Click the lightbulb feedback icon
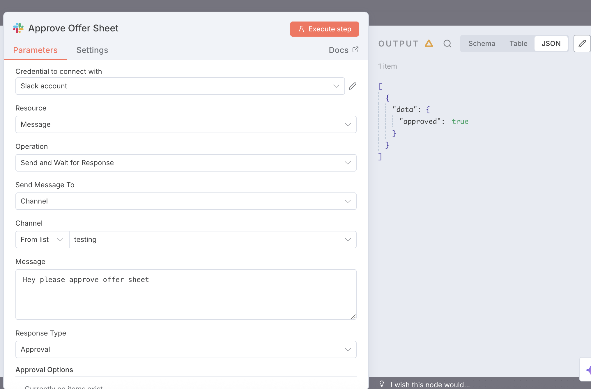 coord(382,384)
